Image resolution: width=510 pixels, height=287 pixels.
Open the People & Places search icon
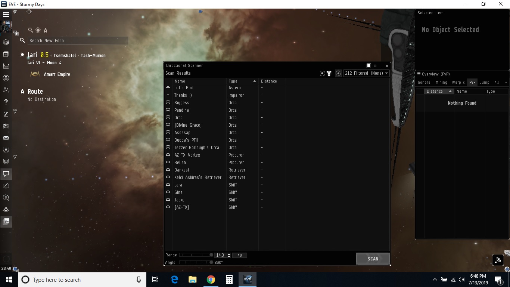[x=6, y=198]
